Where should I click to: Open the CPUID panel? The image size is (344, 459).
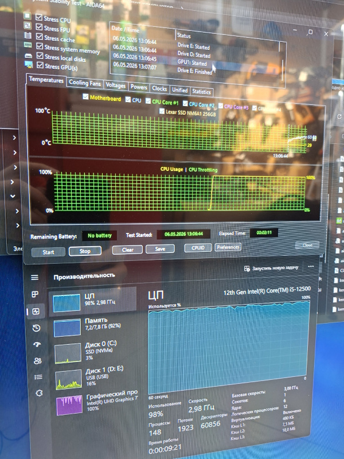(x=198, y=248)
